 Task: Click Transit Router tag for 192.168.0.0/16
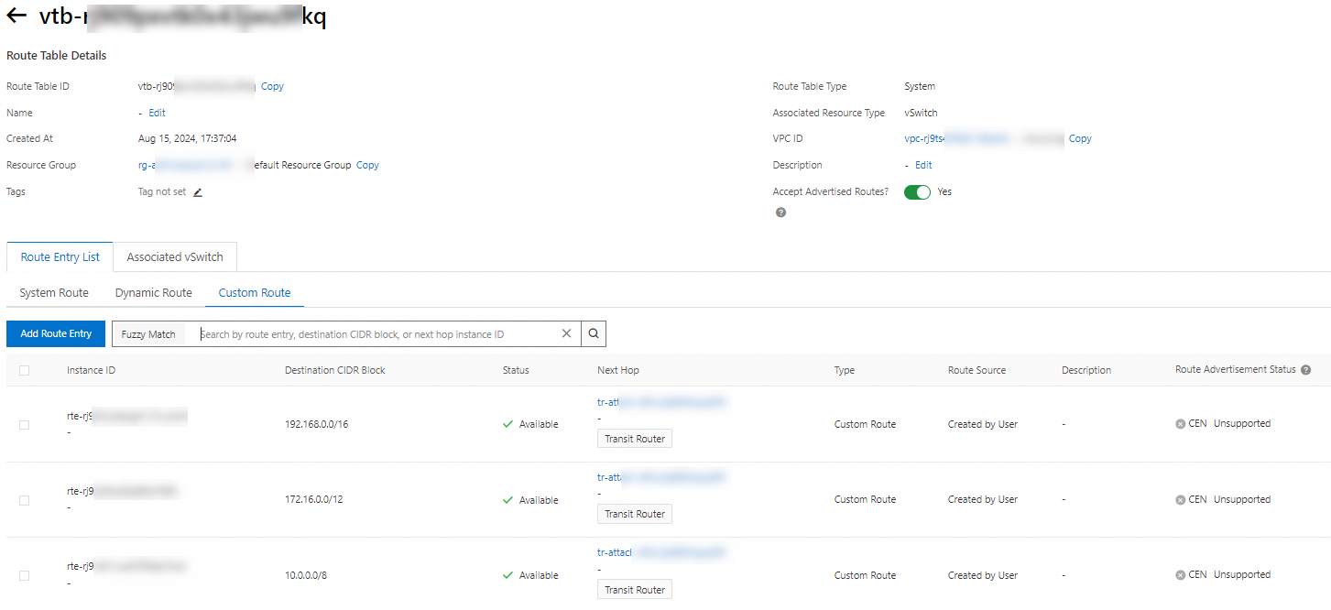point(635,439)
